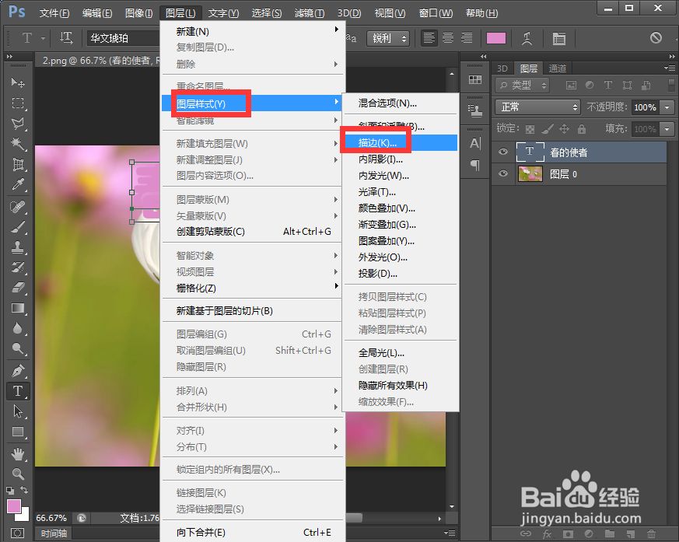
Task: Toggle center text alignment in options bar
Action: 447,37
